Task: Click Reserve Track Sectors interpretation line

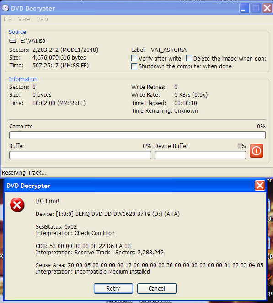Action: coord(100,253)
